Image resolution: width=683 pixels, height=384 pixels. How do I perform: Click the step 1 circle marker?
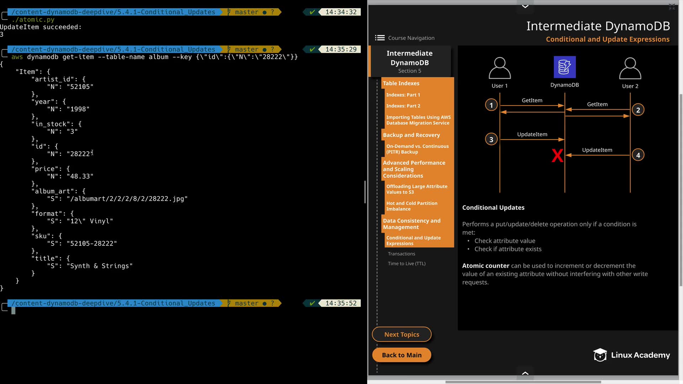[x=491, y=105]
